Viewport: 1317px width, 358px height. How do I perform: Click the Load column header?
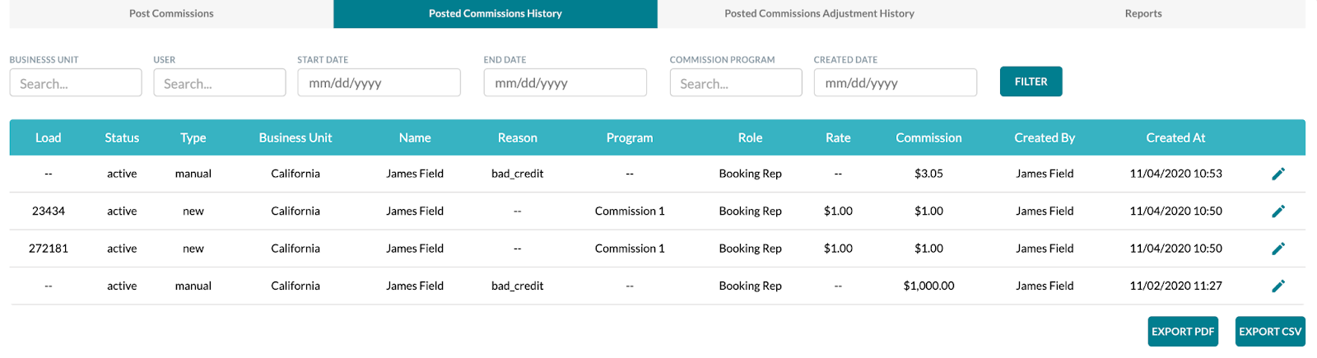click(49, 138)
